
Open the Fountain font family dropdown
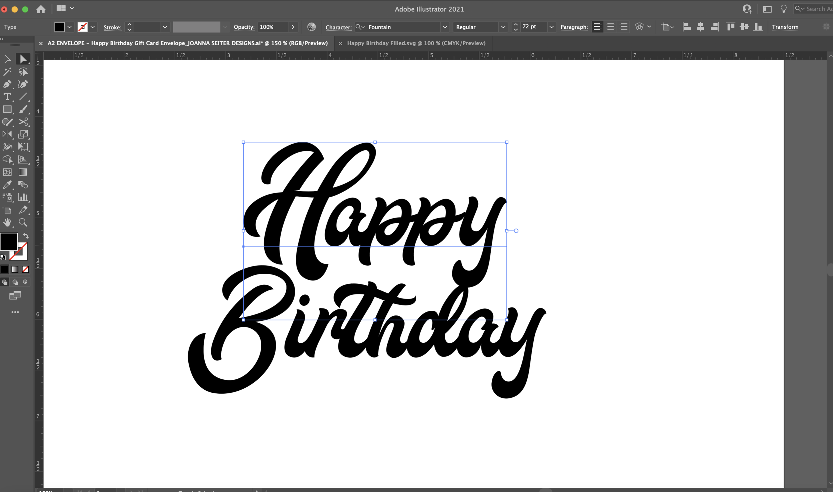444,27
